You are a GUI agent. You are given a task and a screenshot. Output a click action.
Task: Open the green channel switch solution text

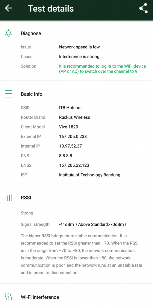pos(102,69)
